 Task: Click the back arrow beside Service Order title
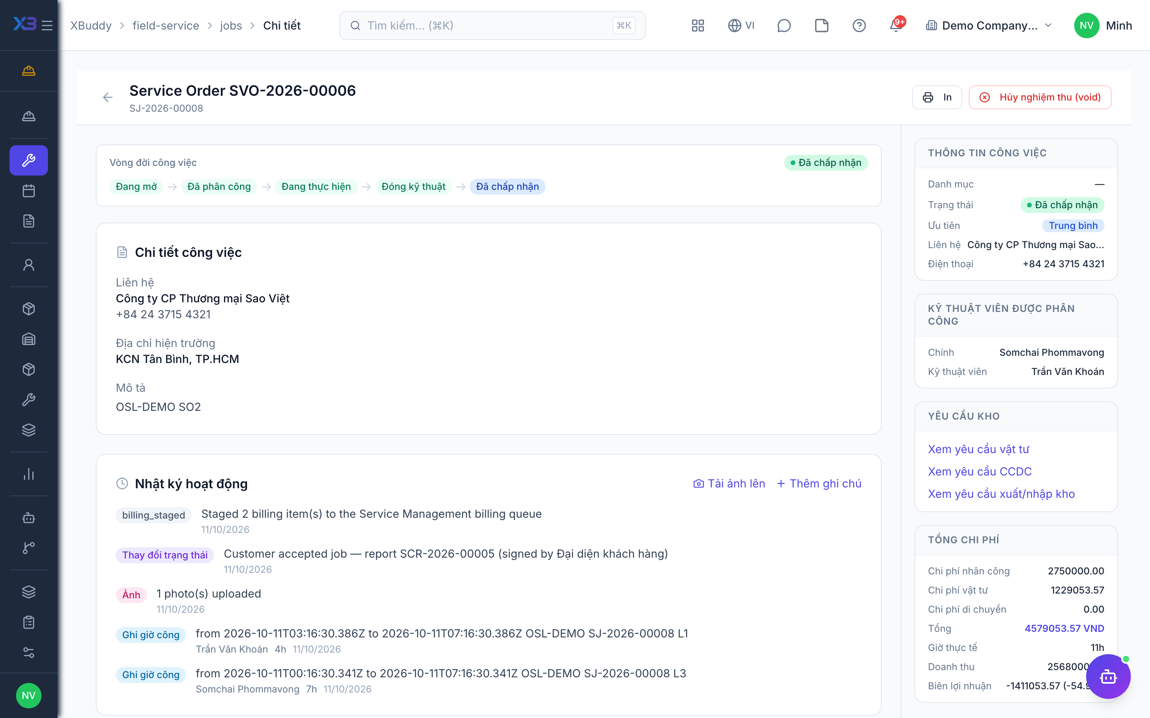coord(108,97)
